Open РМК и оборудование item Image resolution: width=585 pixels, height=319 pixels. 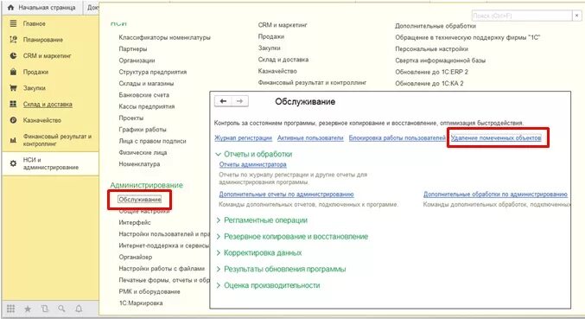149,291
